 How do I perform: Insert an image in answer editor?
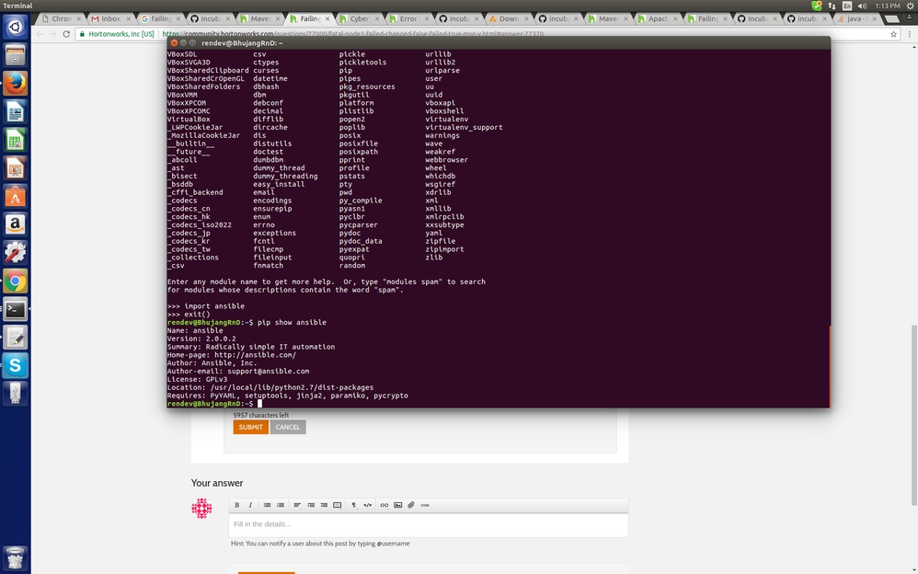click(x=398, y=505)
